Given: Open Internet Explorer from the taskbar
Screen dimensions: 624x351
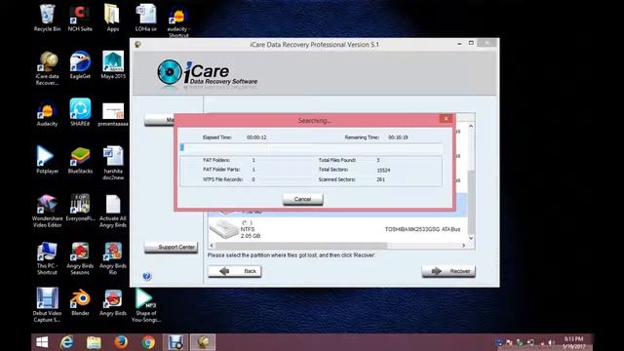Looking at the screenshot, I should [x=66, y=342].
